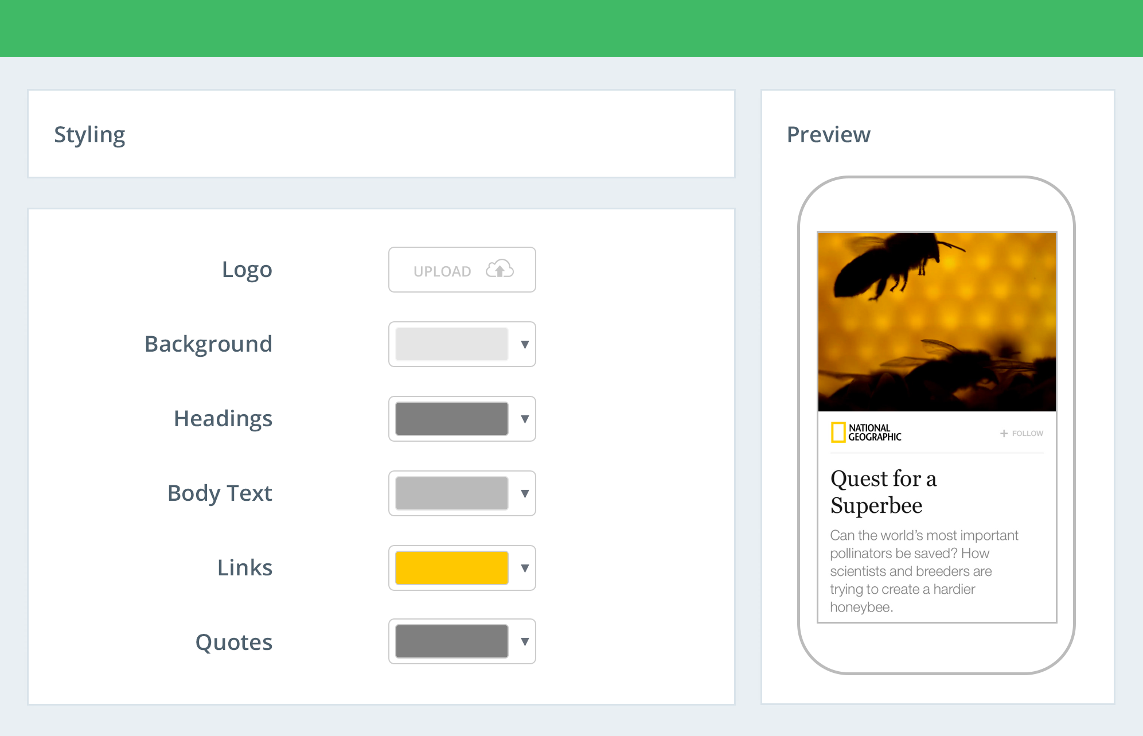1143x736 pixels.
Task: Select the light gray Background swatch
Action: 451,344
